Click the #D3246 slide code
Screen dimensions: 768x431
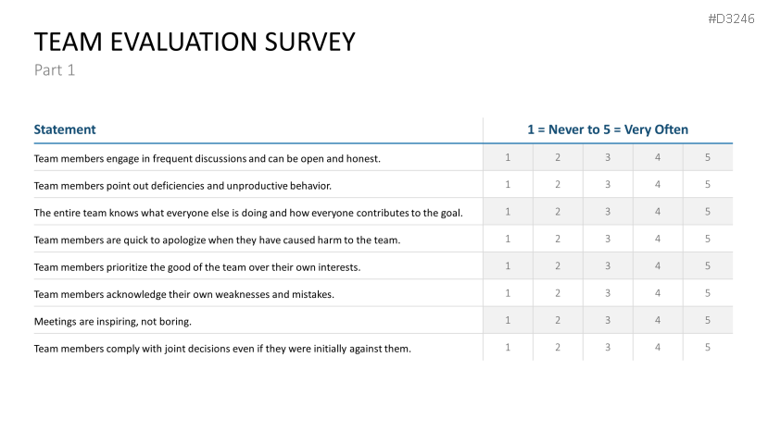click(x=730, y=18)
